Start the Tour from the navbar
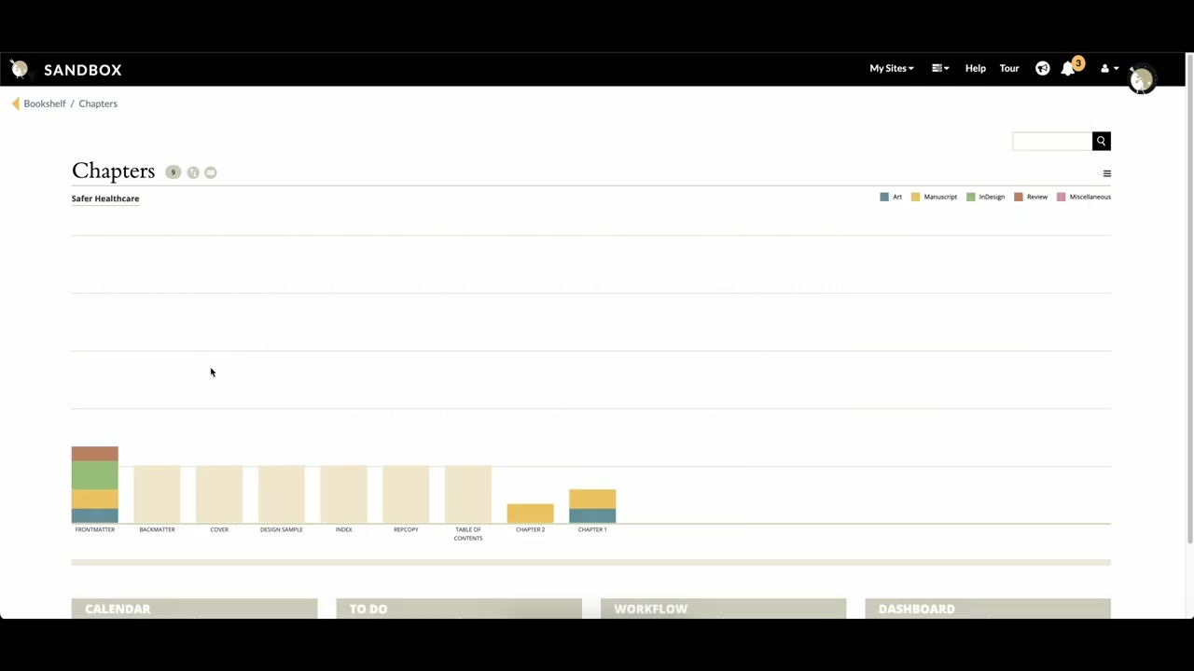The width and height of the screenshot is (1194, 671). point(1009,68)
